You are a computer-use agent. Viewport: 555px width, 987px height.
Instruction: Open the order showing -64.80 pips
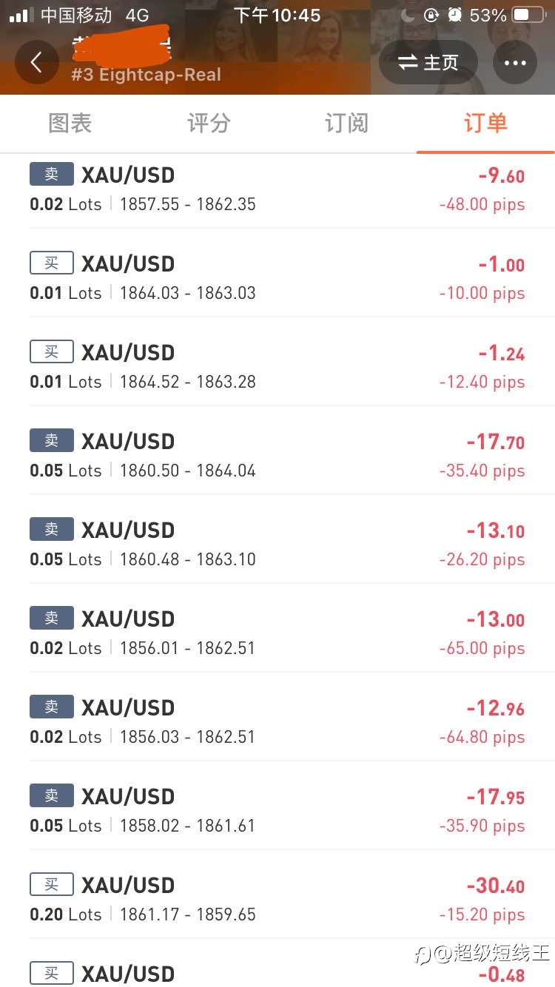tap(277, 716)
